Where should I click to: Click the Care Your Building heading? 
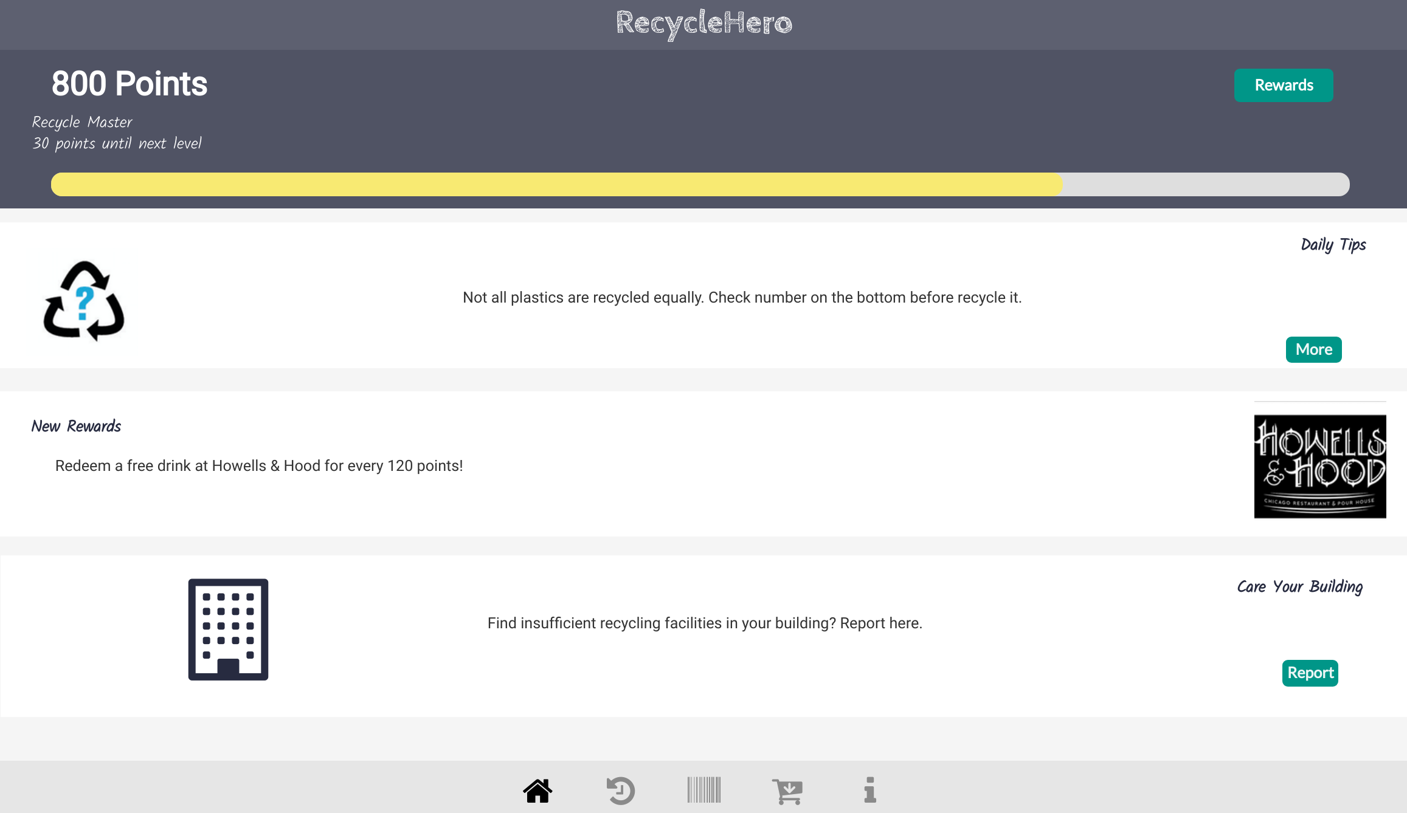(x=1299, y=586)
